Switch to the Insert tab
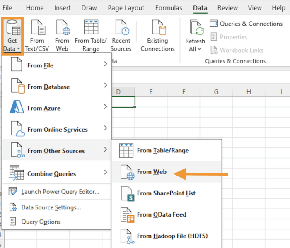 (63, 8)
